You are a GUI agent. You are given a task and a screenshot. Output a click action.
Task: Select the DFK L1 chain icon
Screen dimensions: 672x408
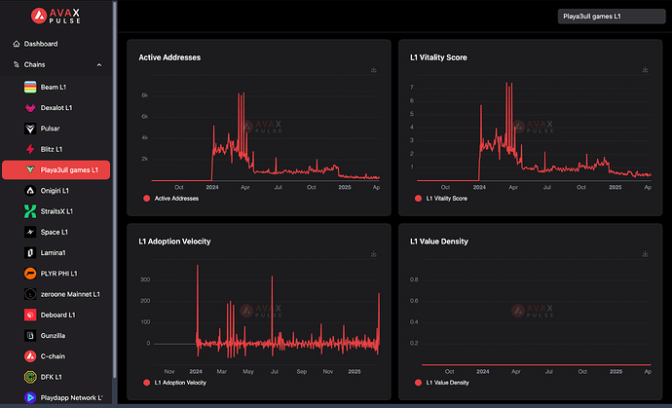30,377
